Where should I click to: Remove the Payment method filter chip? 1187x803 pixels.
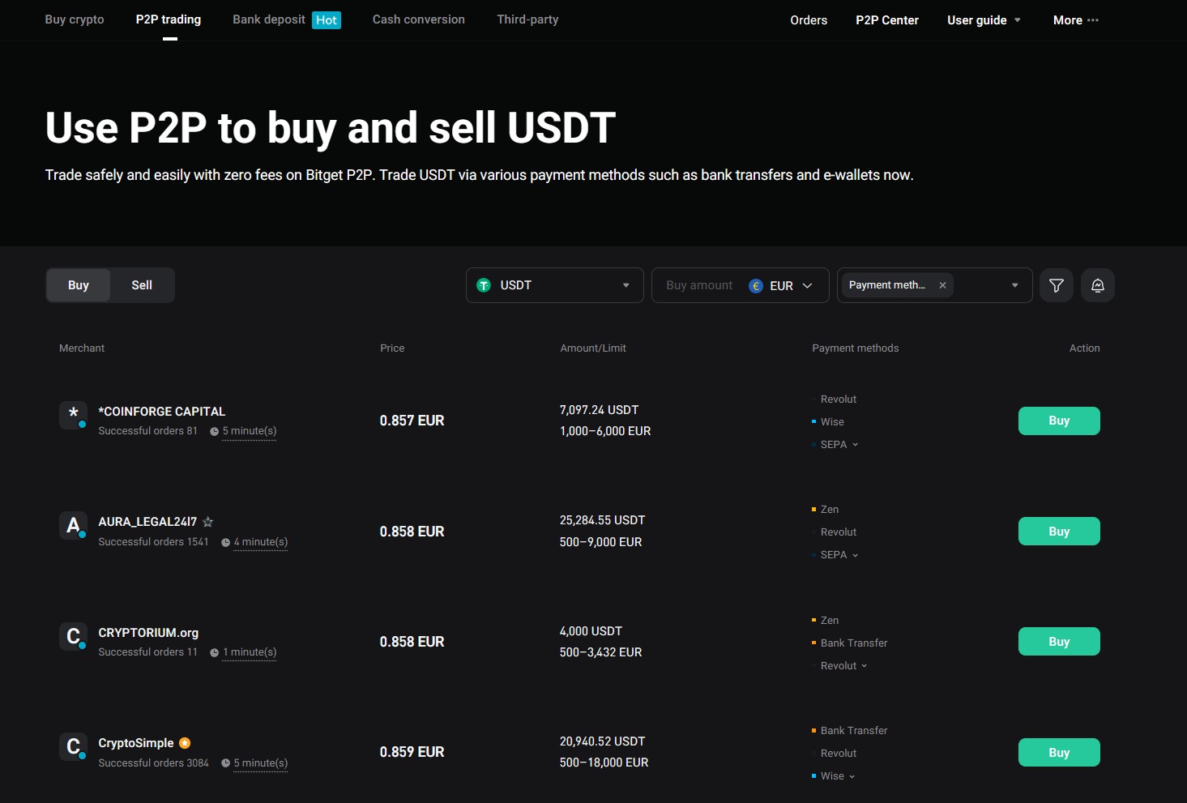[942, 285]
